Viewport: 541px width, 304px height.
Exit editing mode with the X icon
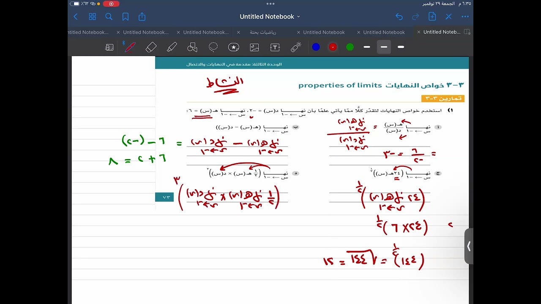448,16
